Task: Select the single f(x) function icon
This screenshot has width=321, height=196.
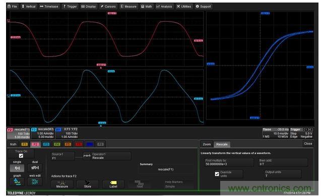Action: pos(17,168)
